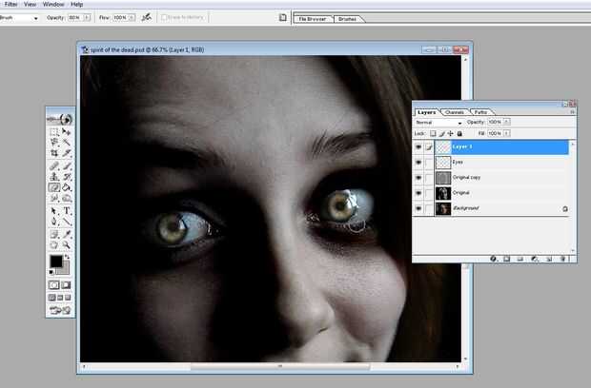Toggle Lock image pixels

(x=441, y=133)
